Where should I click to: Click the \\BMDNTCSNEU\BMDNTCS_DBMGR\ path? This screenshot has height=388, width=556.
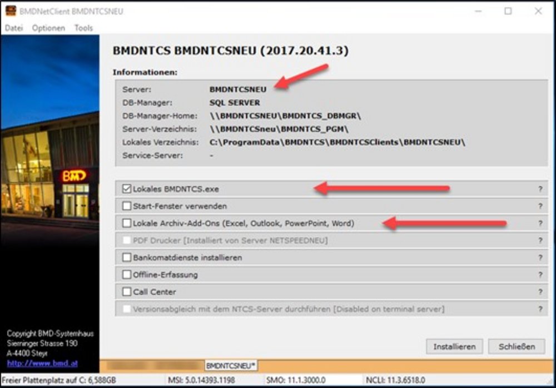[x=285, y=116]
